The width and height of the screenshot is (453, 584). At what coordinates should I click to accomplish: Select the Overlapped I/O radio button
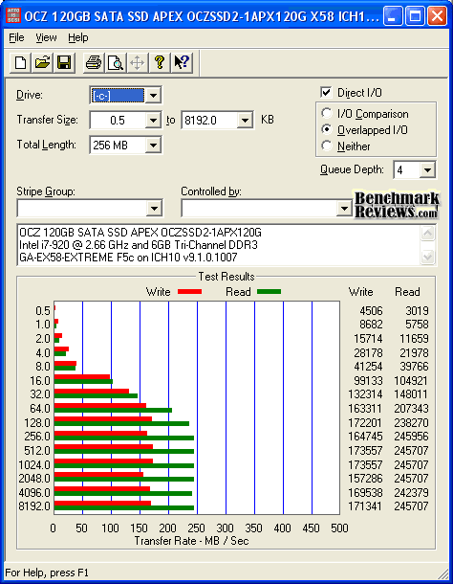point(326,129)
